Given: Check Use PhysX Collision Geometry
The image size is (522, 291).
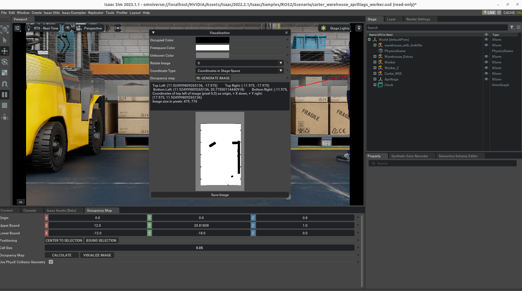Looking at the screenshot, I should (x=51, y=262).
